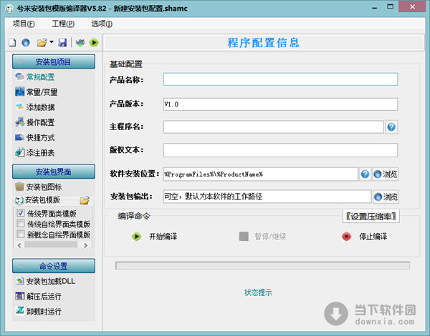Click the 开始编译 text label
This screenshot has width=430, height=336.
tap(163, 237)
